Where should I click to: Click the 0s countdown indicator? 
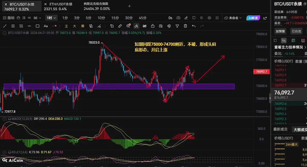(x=170, y=18)
